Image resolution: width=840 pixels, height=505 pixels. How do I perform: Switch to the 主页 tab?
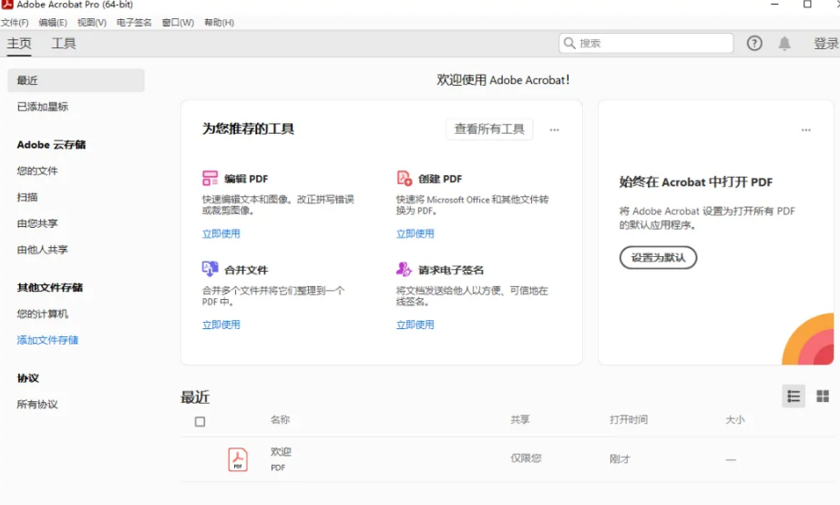[19, 44]
